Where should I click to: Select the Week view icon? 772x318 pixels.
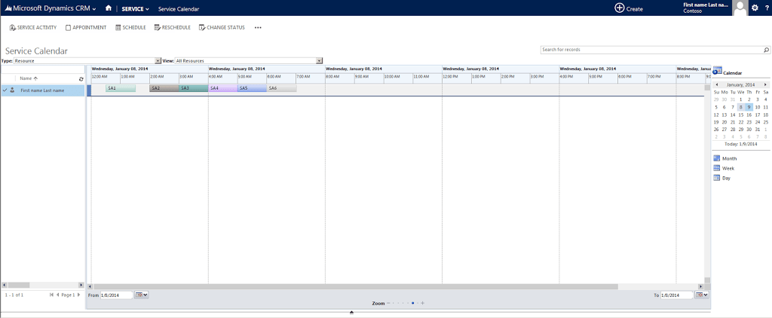point(717,168)
